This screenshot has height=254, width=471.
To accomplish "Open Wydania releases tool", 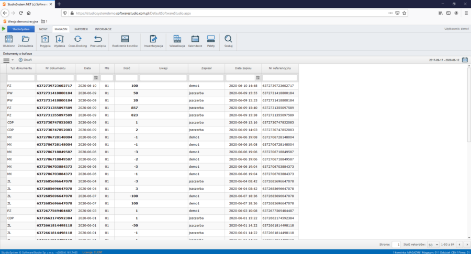I will coord(60,41).
